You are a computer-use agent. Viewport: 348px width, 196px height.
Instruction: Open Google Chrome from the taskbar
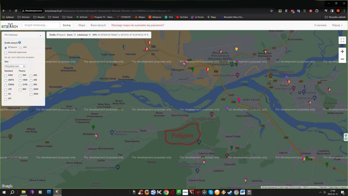[166, 192]
